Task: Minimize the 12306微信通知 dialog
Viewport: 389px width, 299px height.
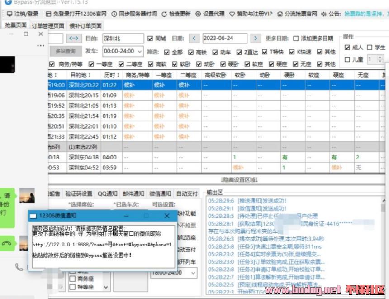Action: (x=126, y=216)
